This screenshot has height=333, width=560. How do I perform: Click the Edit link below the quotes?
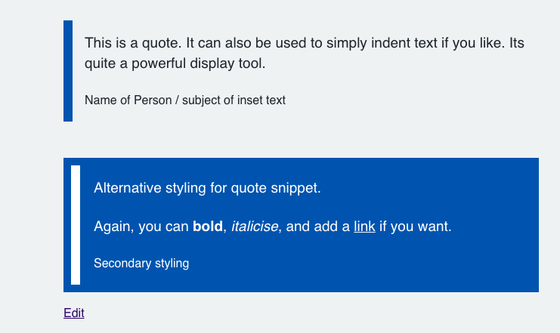click(x=74, y=313)
